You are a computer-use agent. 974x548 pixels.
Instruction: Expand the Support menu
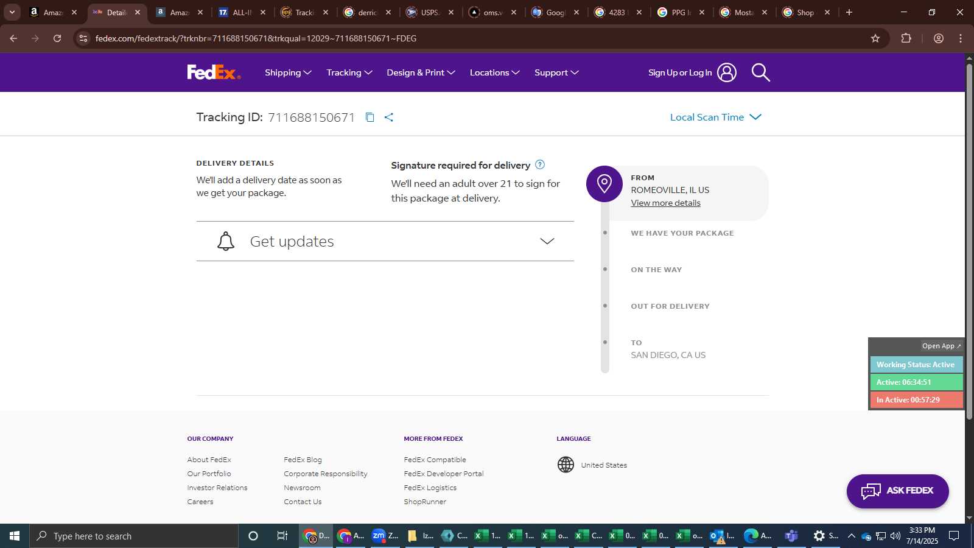[x=556, y=72]
